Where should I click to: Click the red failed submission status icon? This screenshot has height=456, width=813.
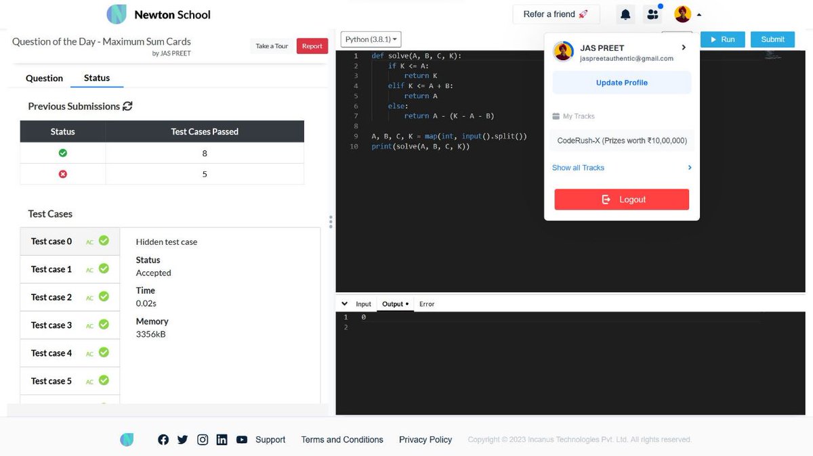62,173
